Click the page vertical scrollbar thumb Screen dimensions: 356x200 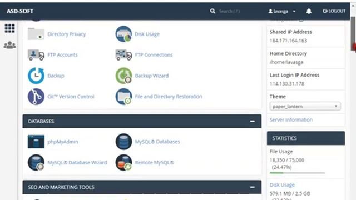click(x=353, y=34)
